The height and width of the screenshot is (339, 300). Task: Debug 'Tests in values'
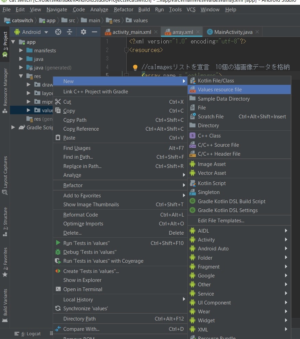[x=120, y=252]
